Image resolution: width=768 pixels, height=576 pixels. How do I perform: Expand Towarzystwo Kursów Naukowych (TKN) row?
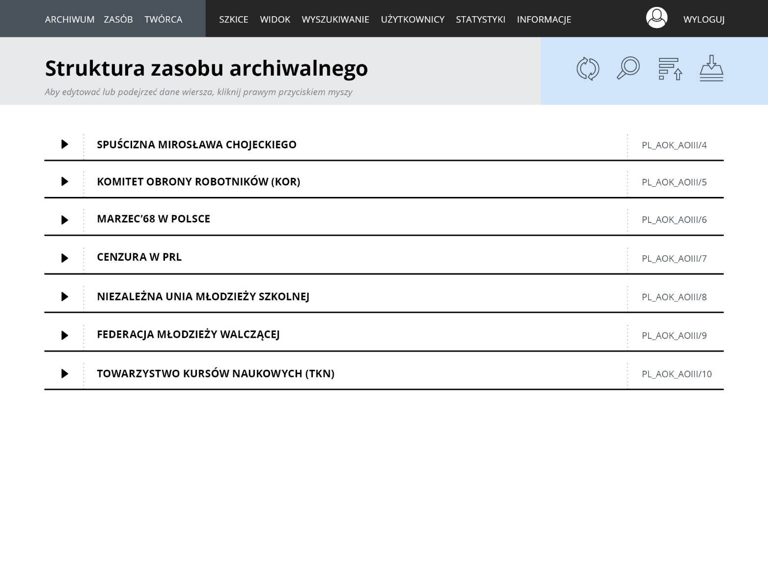(65, 374)
